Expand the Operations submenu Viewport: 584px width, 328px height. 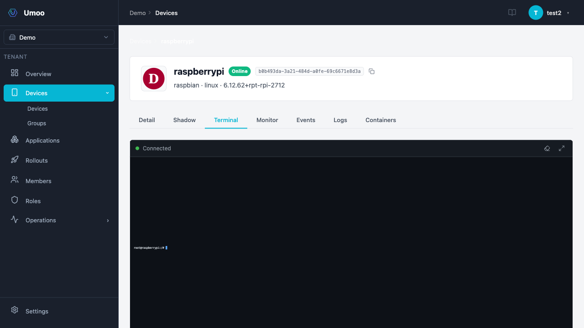pos(108,220)
